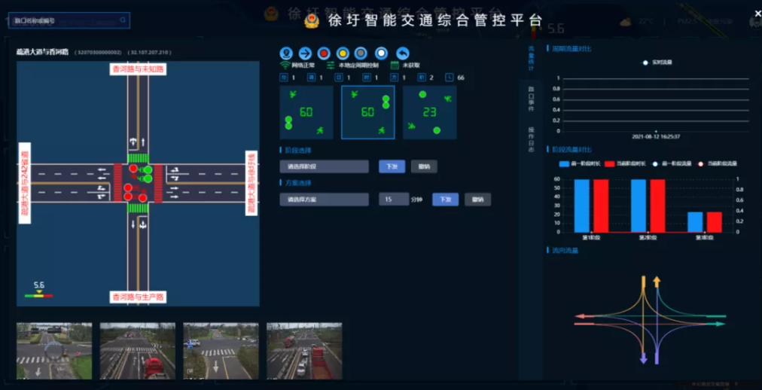Screen dimensions: 762x390
Task: Click 撤销 button in the plan selection row
Action: [477, 200]
